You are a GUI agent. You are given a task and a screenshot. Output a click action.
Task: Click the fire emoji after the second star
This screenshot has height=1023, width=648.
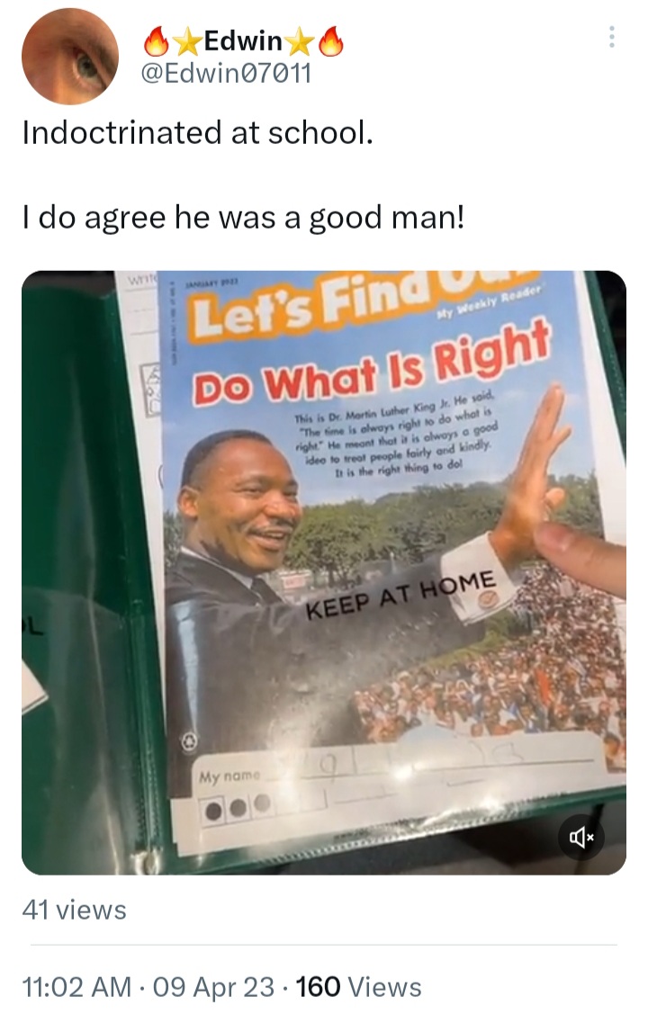click(x=331, y=41)
